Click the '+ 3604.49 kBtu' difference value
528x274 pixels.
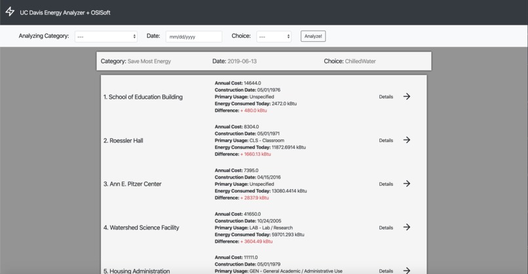(257, 242)
